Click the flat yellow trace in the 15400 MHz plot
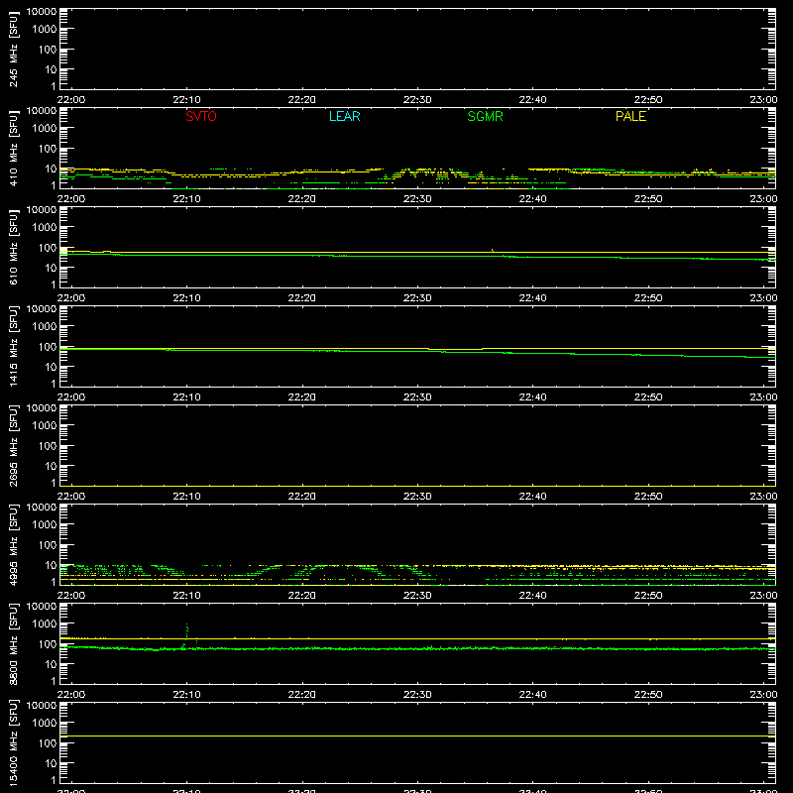The height and width of the screenshot is (793, 793). [417, 736]
